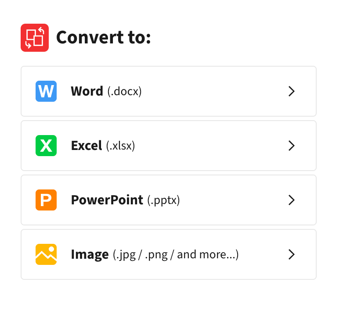Expand the Excel option chevron
Viewport: 354px width, 314px height.
pyautogui.click(x=292, y=146)
